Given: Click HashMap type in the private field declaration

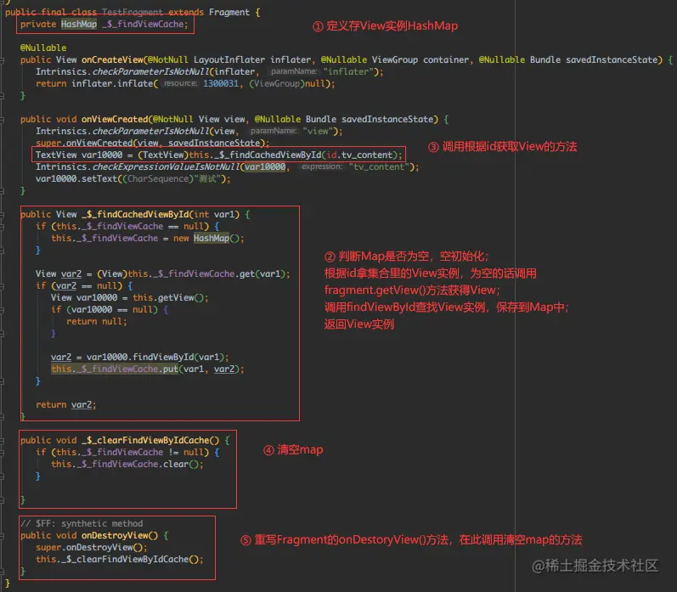Looking at the screenshot, I should [x=79, y=24].
